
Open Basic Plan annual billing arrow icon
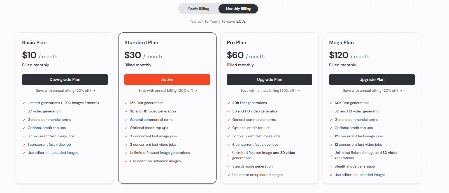click(x=94, y=91)
